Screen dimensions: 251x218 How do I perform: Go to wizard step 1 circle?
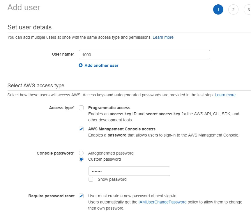click(x=218, y=10)
